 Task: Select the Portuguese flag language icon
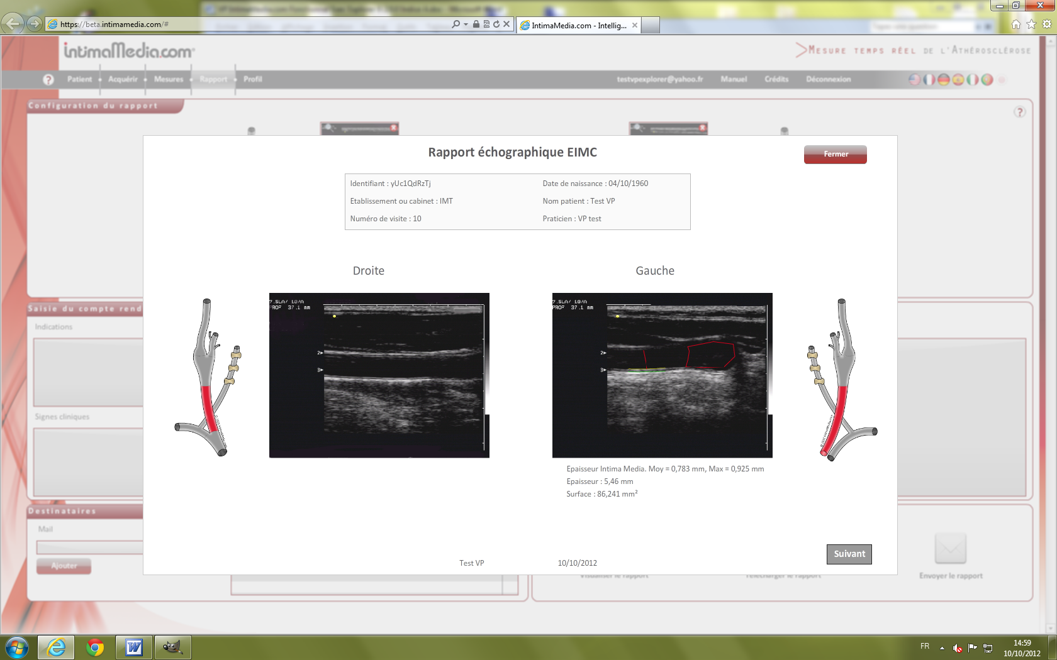987,80
